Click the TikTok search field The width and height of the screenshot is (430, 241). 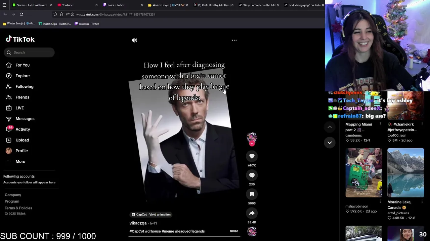[29, 52]
